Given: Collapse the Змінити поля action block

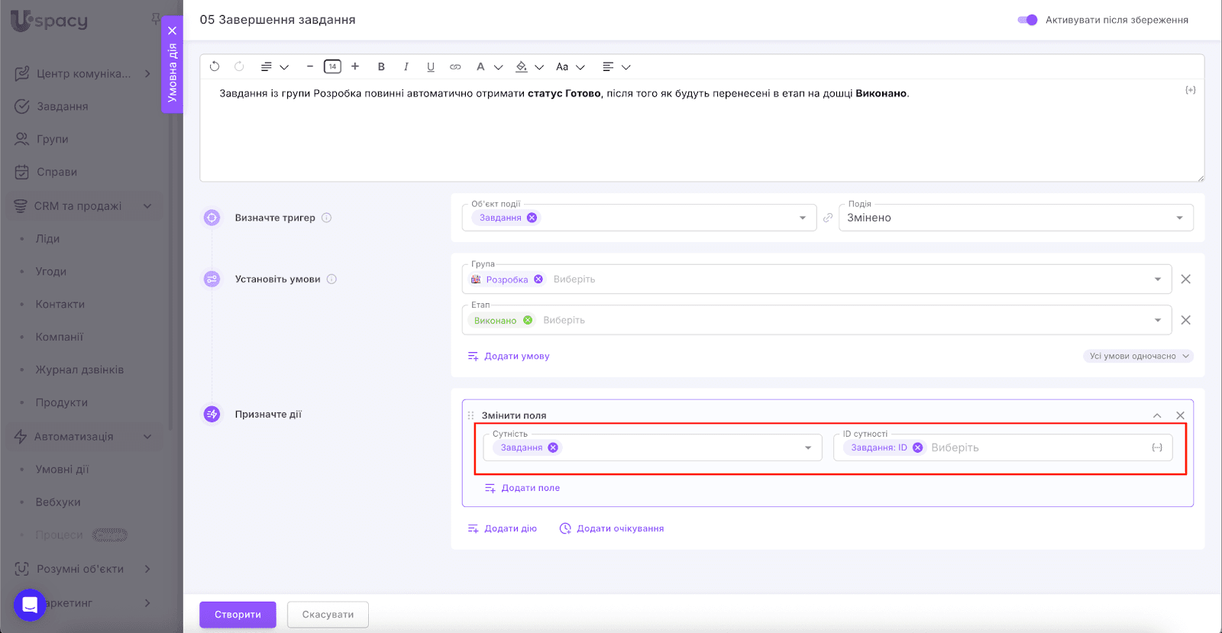Looking at the screenshot, I should 1157,415.
